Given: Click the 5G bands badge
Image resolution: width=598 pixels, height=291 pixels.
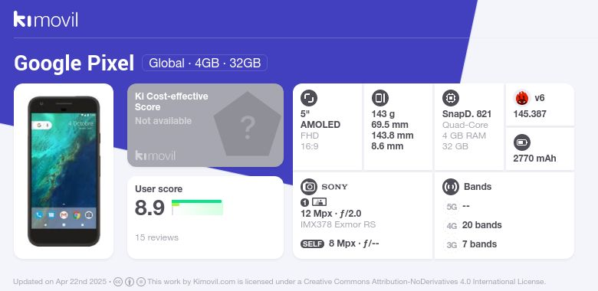Looking at the screenshot, I should [x=452, y=207].
